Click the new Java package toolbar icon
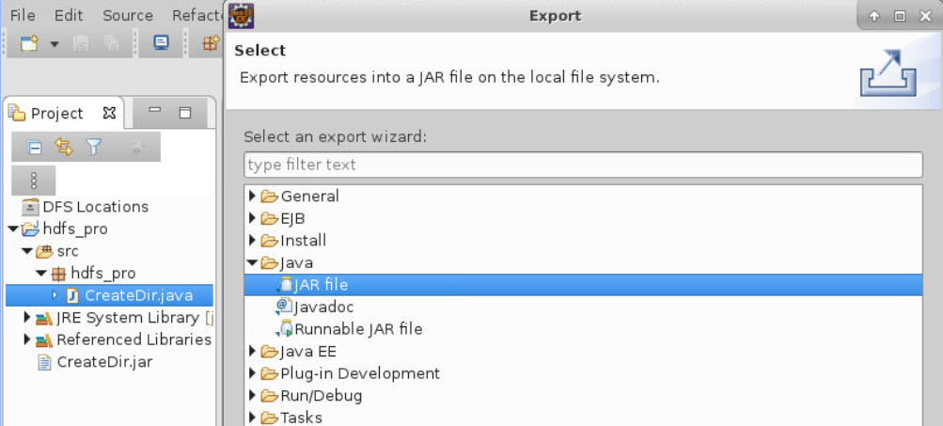This screenshot has width=943, height=426. coord(212,43)
